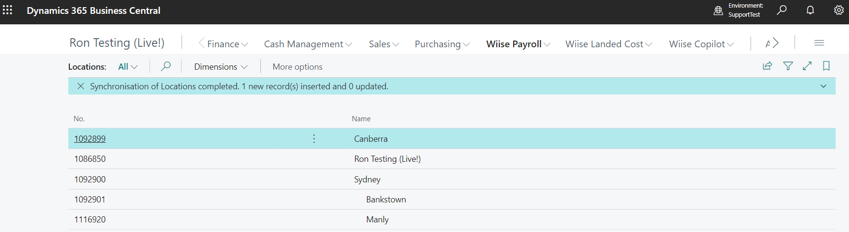Expand the notification details chevron
The height and width of the screenshot is (232, 849).
[824, 86]
